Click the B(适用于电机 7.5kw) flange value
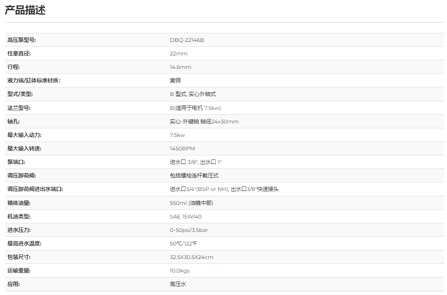This screenshot has width=447, height=295. (x=195, y=108)
